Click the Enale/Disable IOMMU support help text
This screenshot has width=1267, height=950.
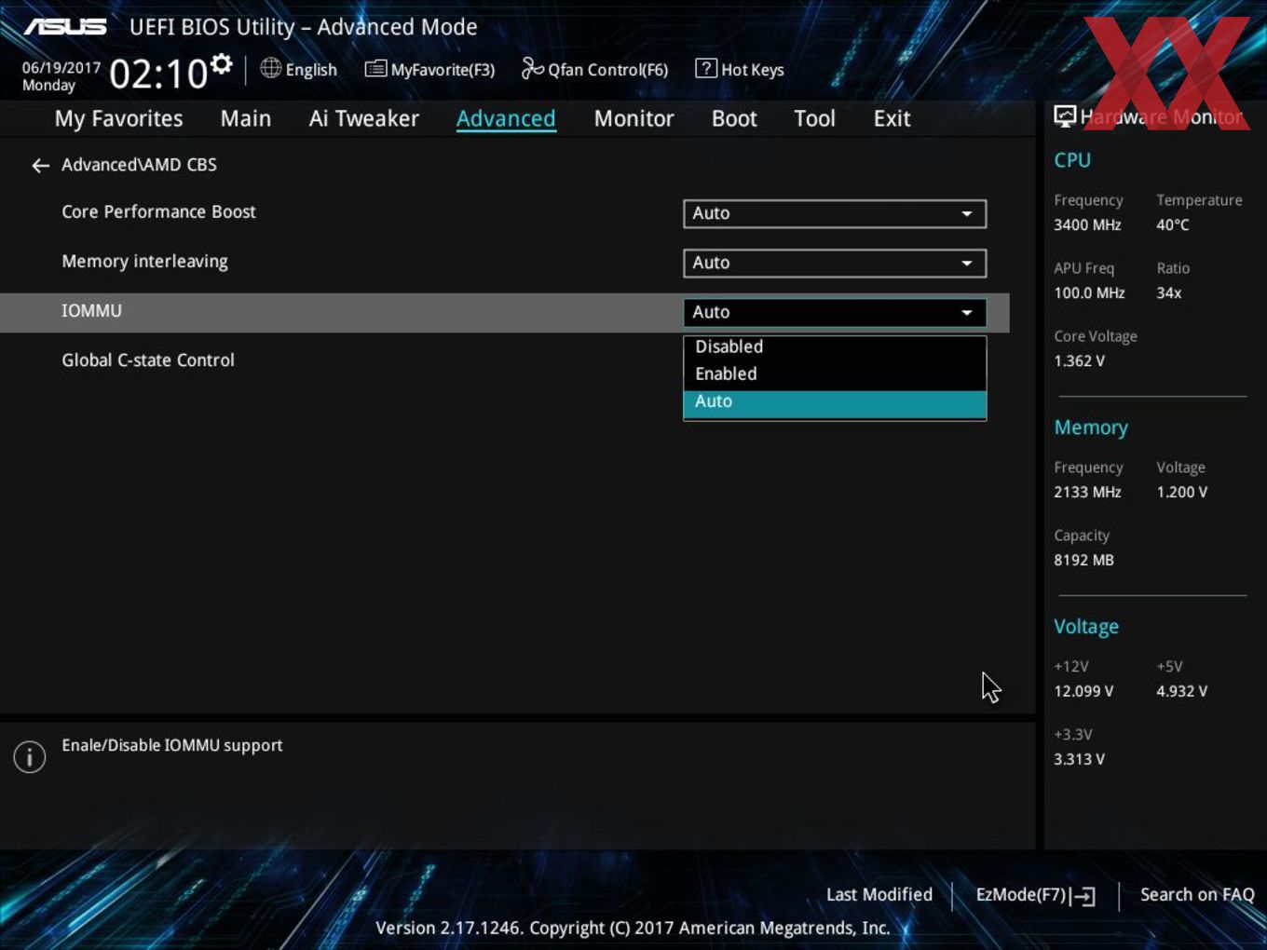click(172, 745)
